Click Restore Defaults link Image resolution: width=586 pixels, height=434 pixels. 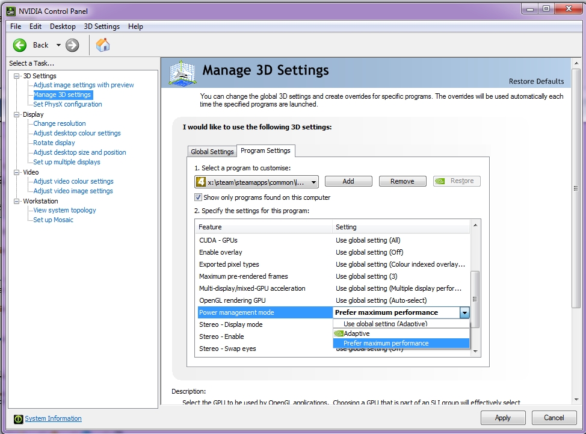[x=536, y=81]
